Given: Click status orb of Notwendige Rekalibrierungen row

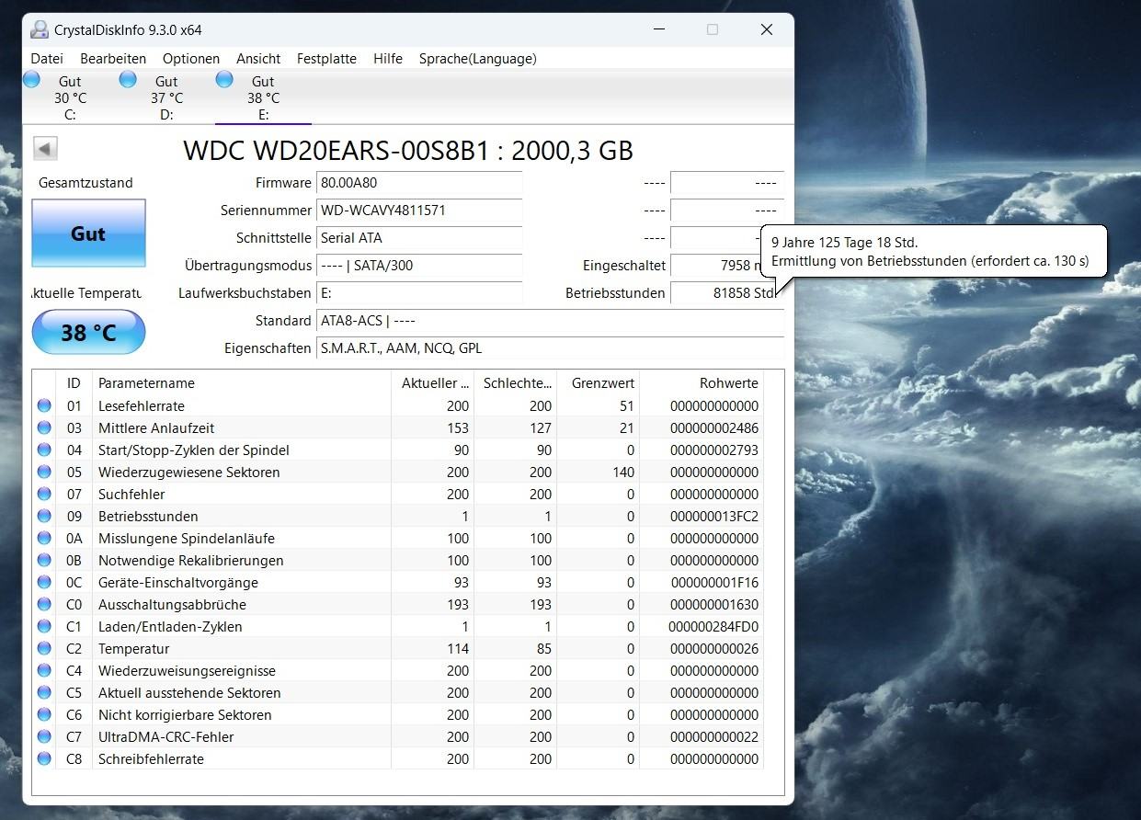Looking at the screenshot, I should tap(44, 561).
